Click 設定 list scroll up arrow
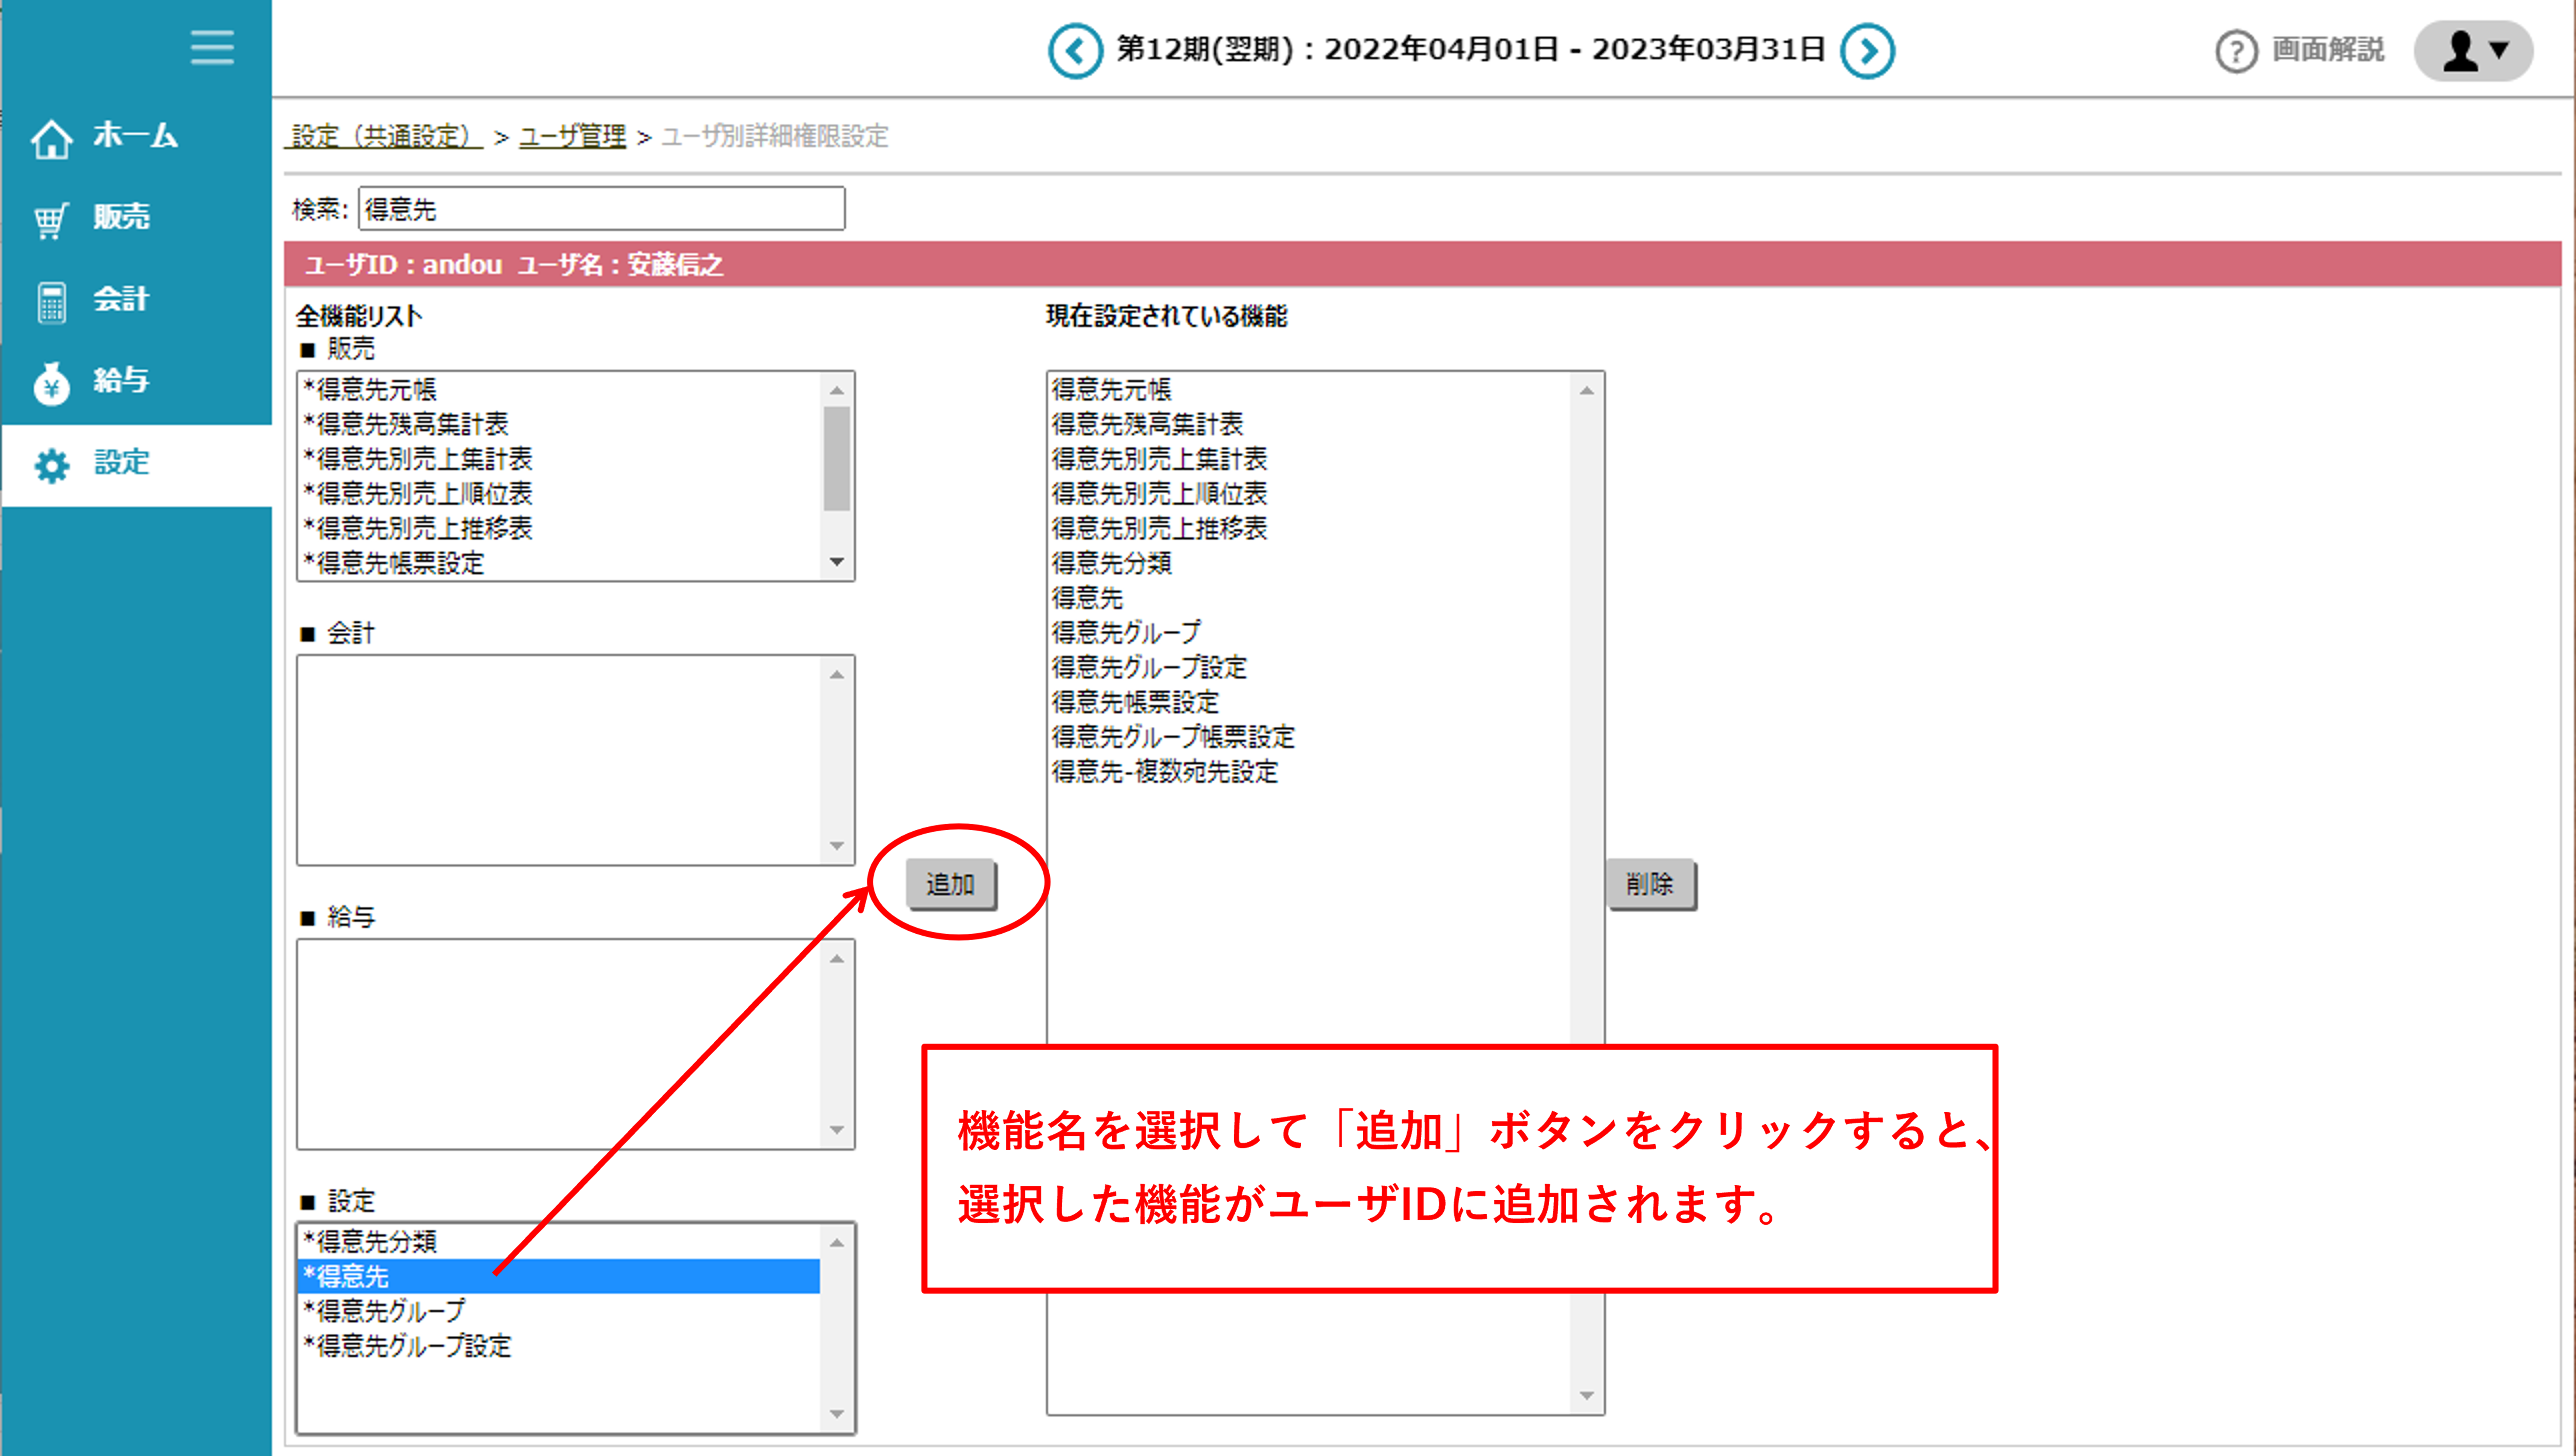Screen dimensions: 2576x1456 click(837, 1243)
